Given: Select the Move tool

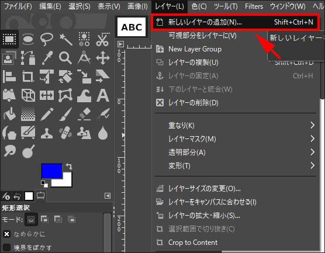Looking at the screenshot, I should (103, 58).
